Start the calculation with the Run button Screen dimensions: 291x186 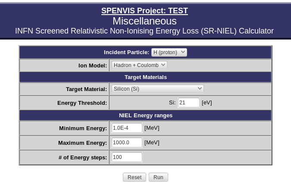coord(158,177)
